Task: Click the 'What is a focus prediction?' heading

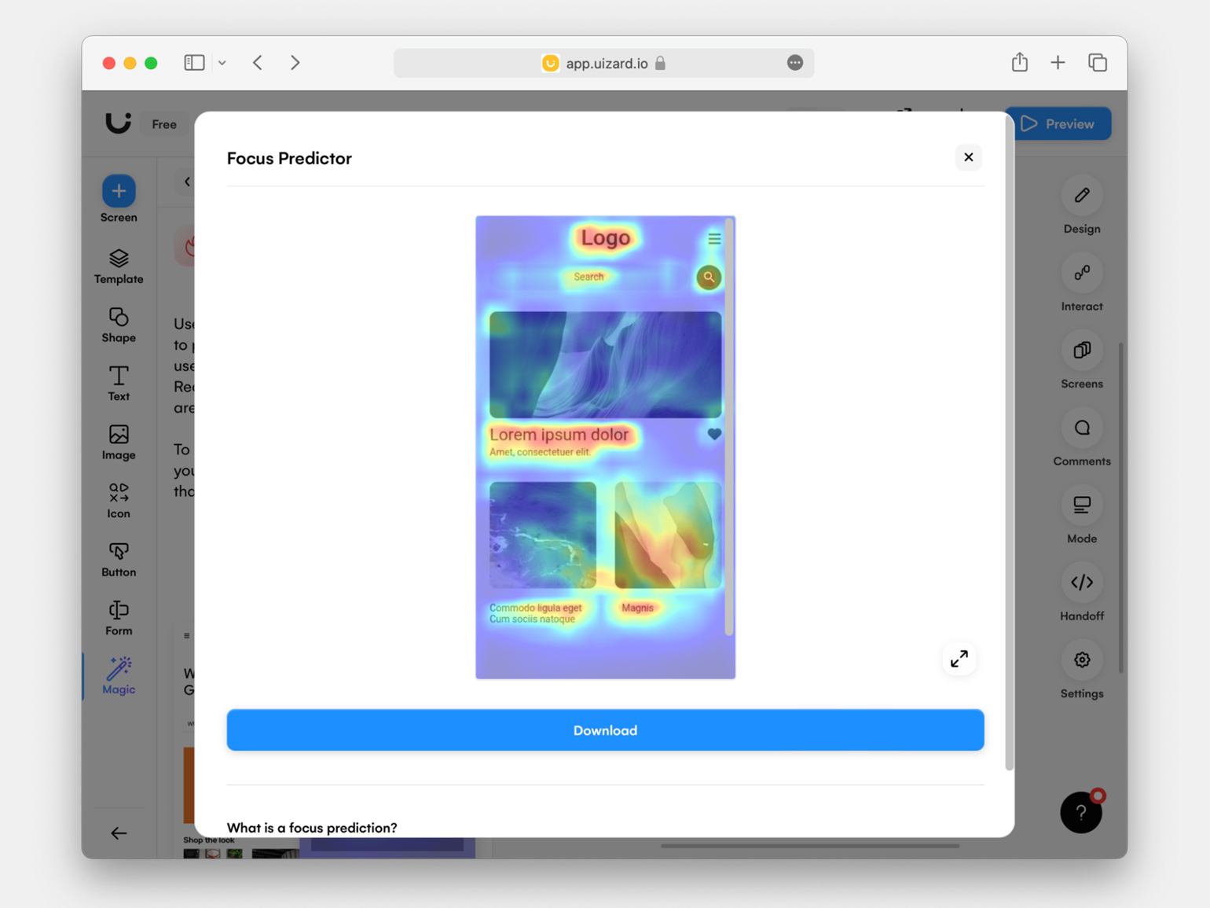Action: click(x=312, y=828)
